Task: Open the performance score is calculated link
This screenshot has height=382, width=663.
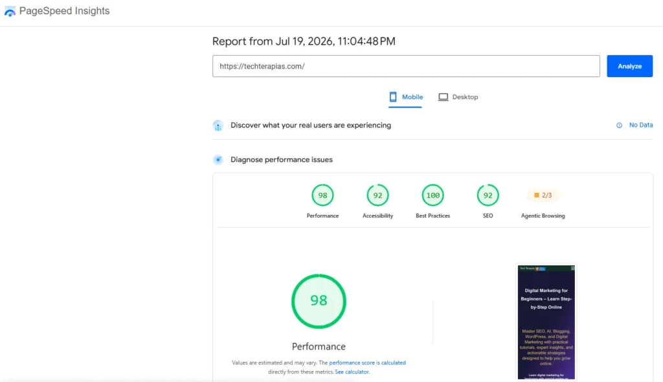Action: tap(367, 363)
